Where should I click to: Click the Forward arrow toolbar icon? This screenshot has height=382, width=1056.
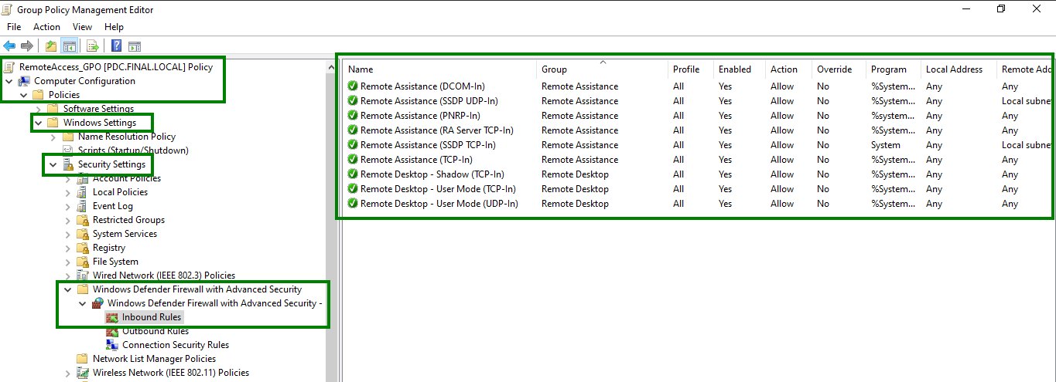coord(27,46)
